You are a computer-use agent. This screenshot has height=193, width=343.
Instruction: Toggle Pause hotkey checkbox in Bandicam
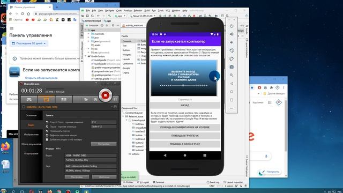tap(47, 127)
